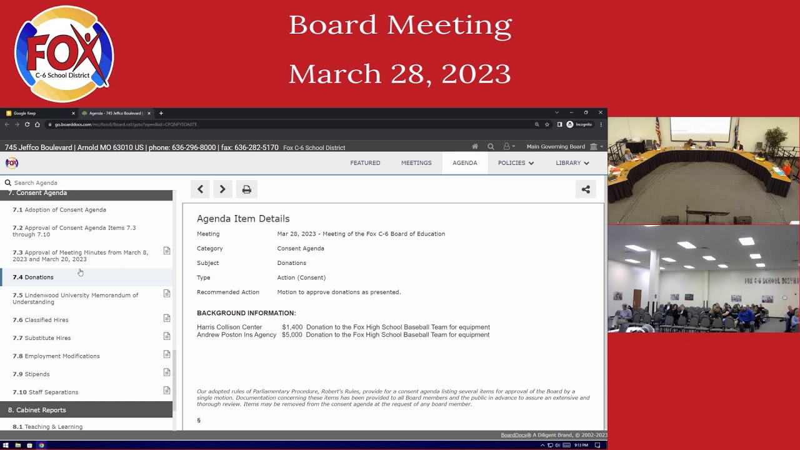The image size is (800, 450).
Task: Open attachment icon for 7.10 Staff Separations
Action: pyautogui.click(x=167, y=391)
